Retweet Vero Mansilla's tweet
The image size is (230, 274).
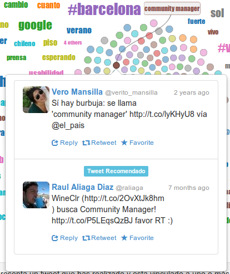click(x=99, y=143)
